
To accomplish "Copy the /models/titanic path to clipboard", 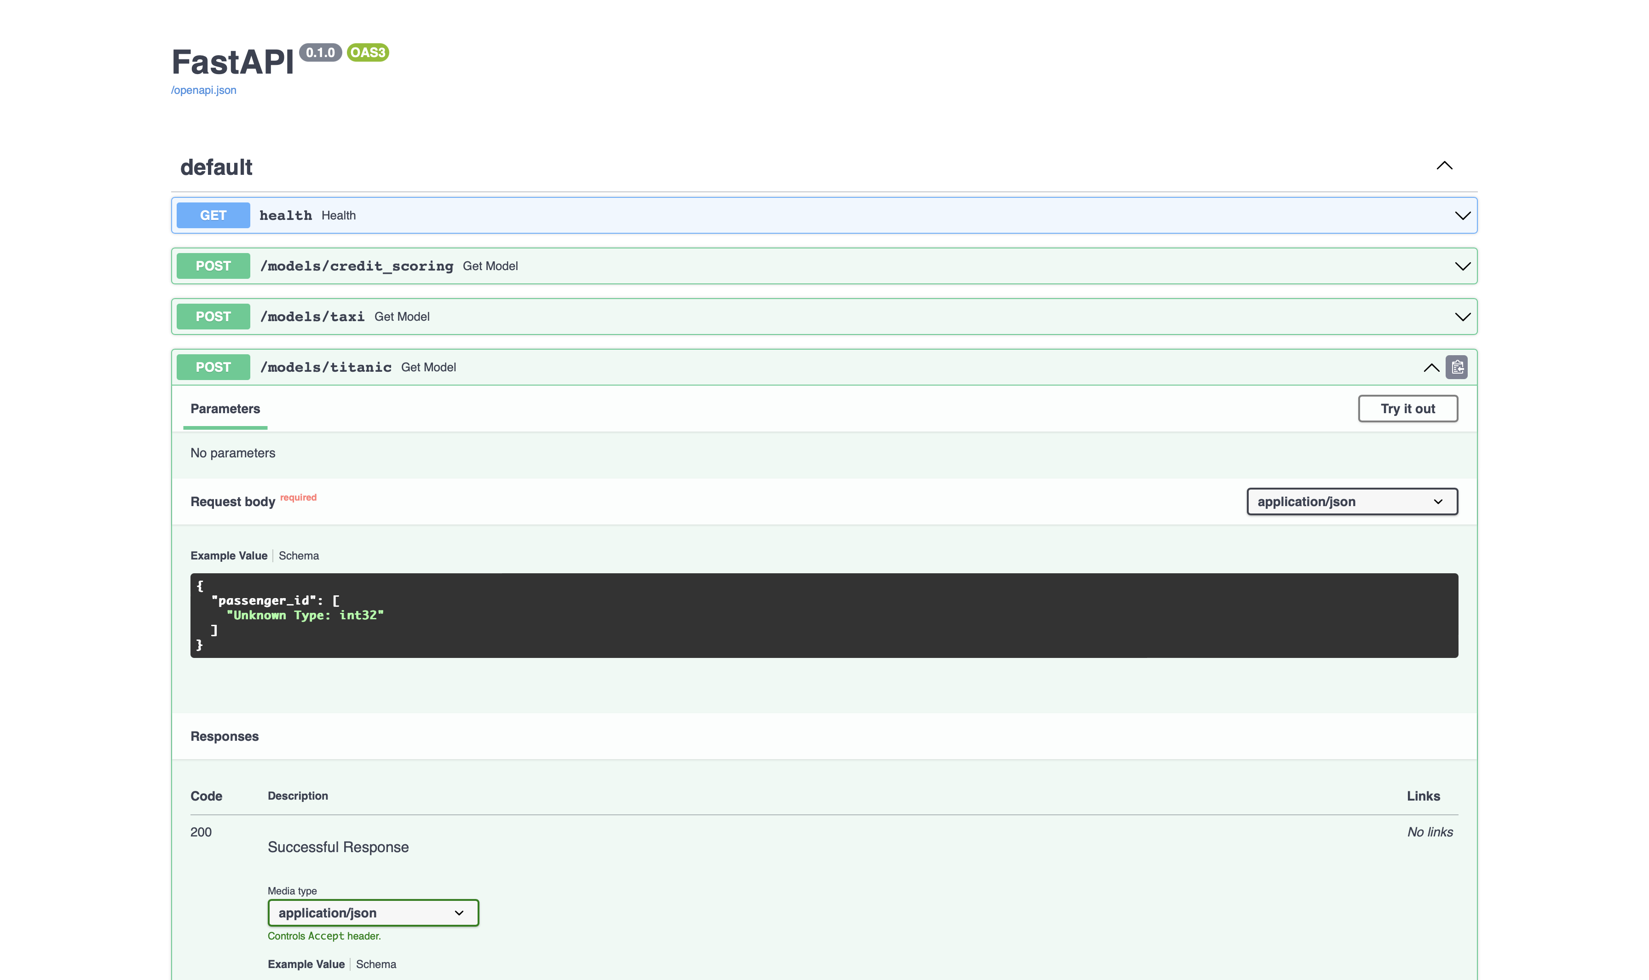I will (1456, 367).
